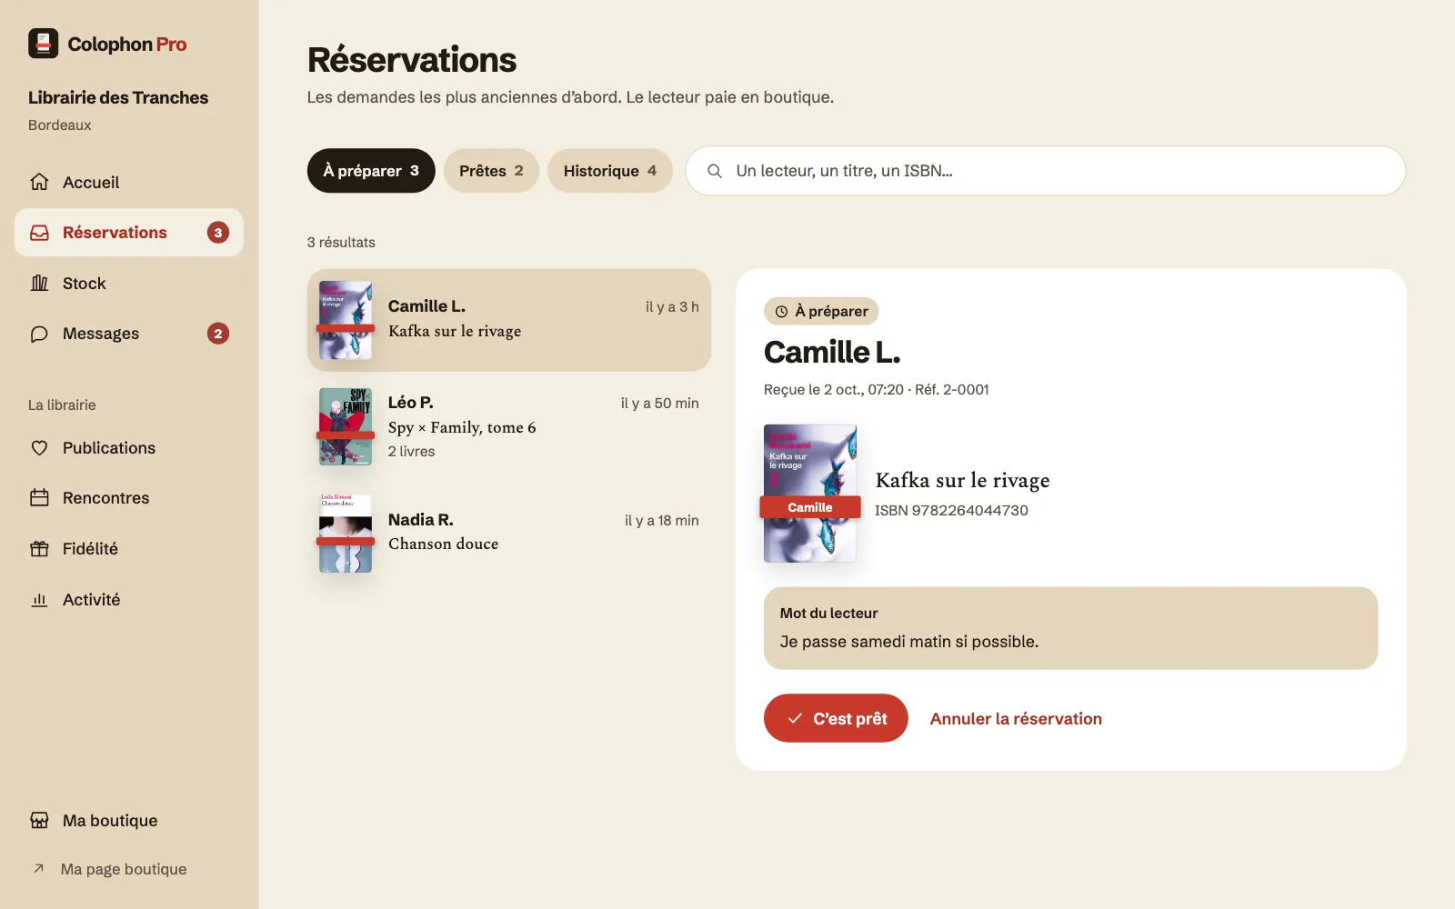Click the Rencontres calendar icon

pyautogui.click(x=39, y=498)
